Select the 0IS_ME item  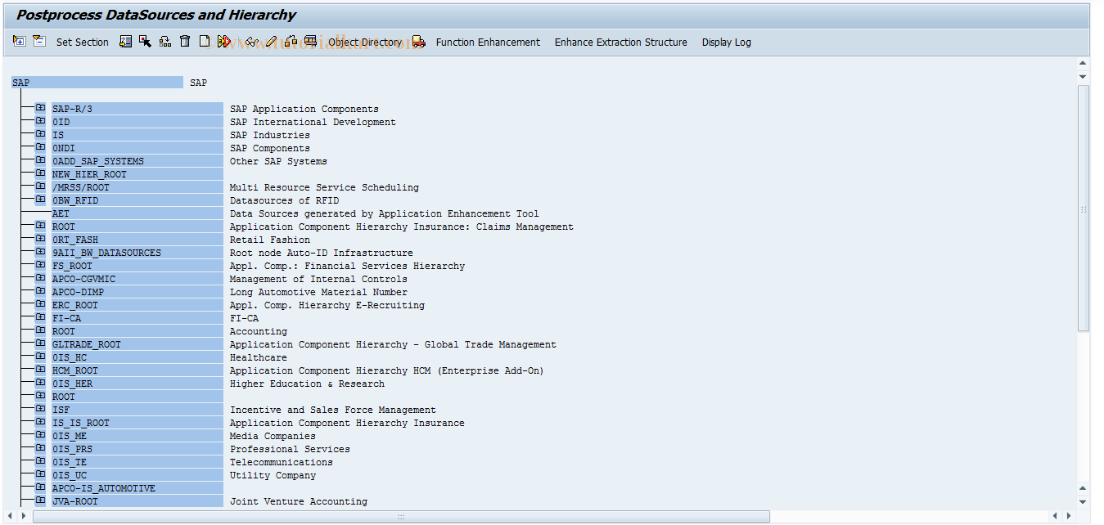click(x=137, y=436)
